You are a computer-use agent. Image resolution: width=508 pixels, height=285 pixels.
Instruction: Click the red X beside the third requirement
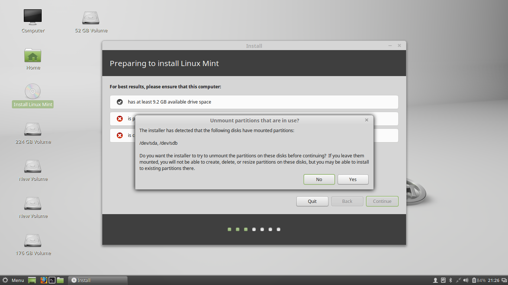tap(120, 135)
